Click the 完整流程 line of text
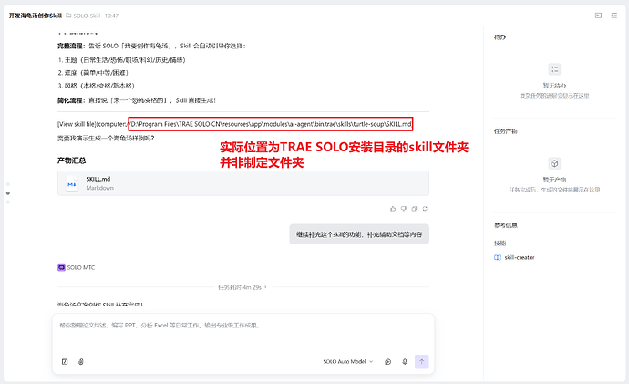The height and width of the screenshot is (384, 629). pyautogui.click(x=151, y=46)
